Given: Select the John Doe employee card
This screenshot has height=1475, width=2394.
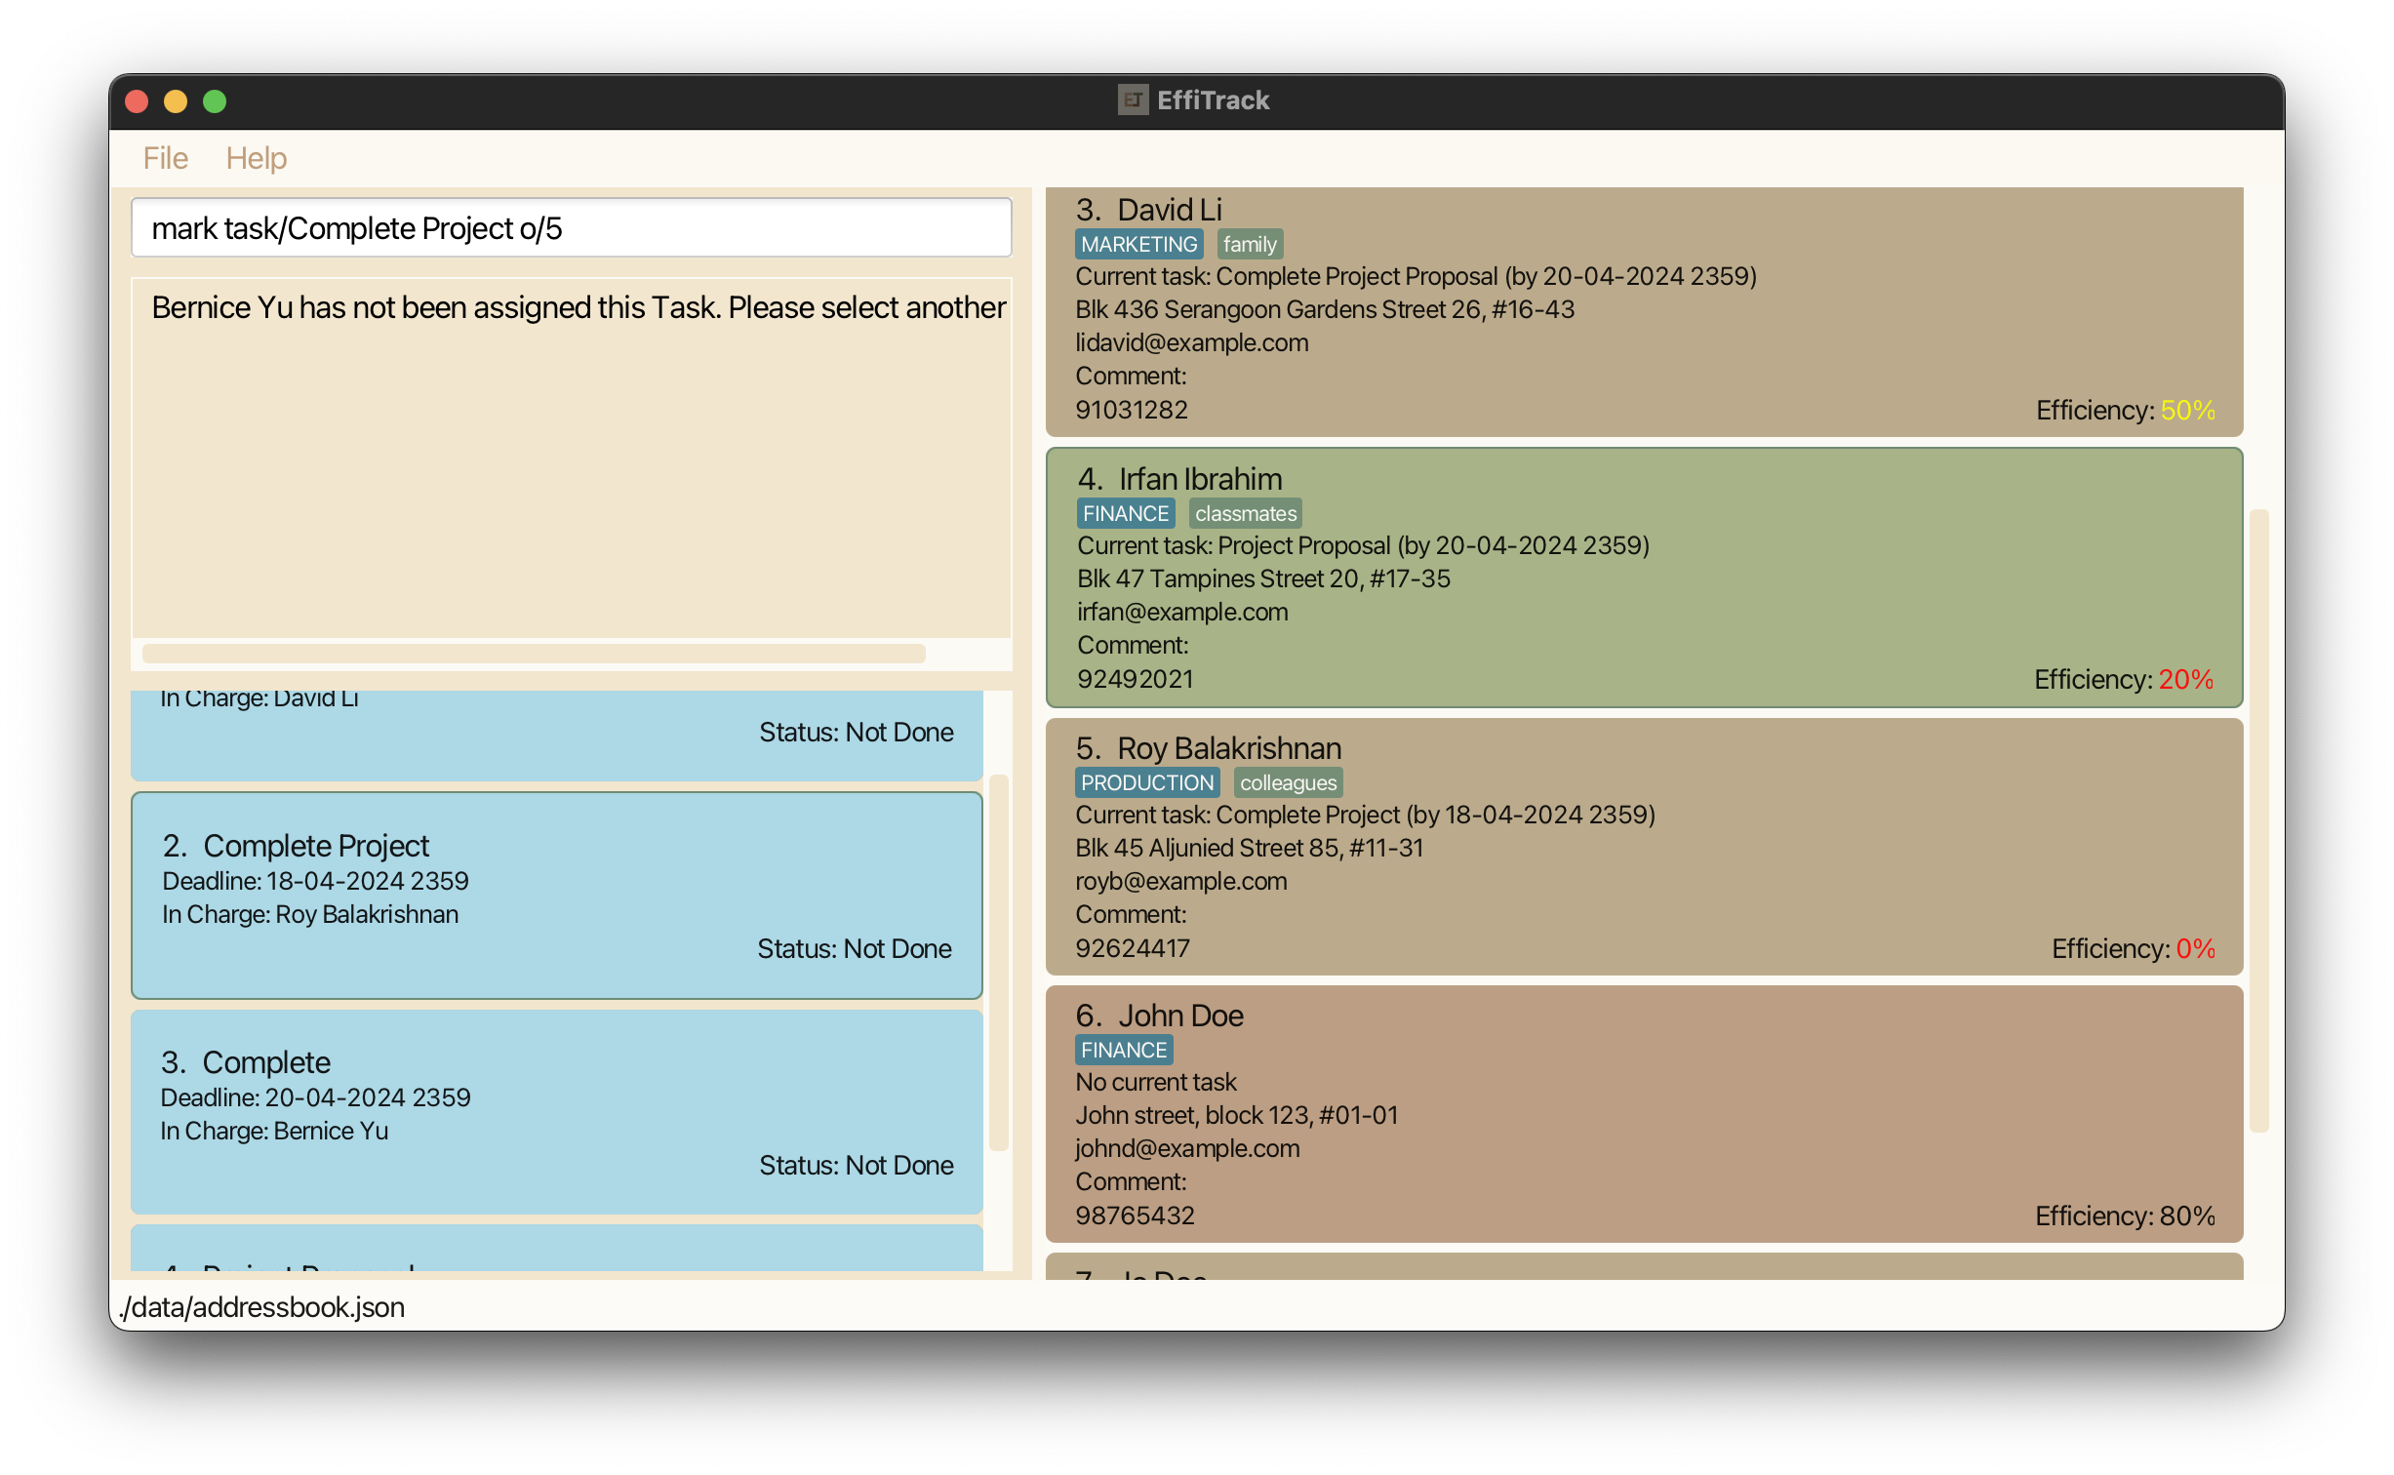Looking at the screenshot, I should (x=1644, y=1113).
